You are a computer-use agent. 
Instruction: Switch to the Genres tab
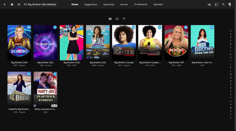pos(124,4)
